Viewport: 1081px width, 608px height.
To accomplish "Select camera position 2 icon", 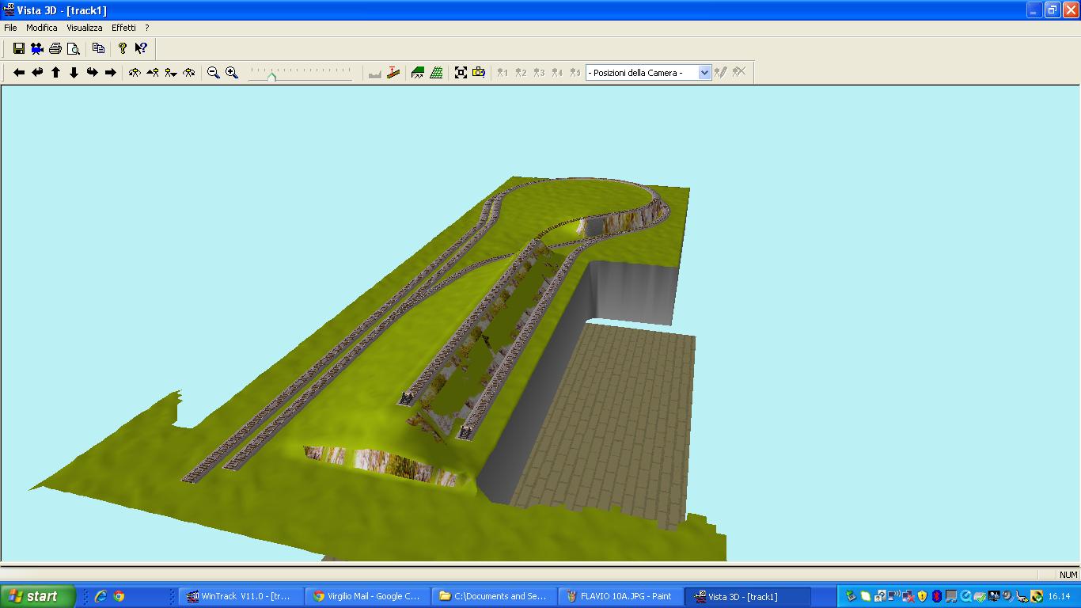I will pyautogui.click(x=521, y=72).
